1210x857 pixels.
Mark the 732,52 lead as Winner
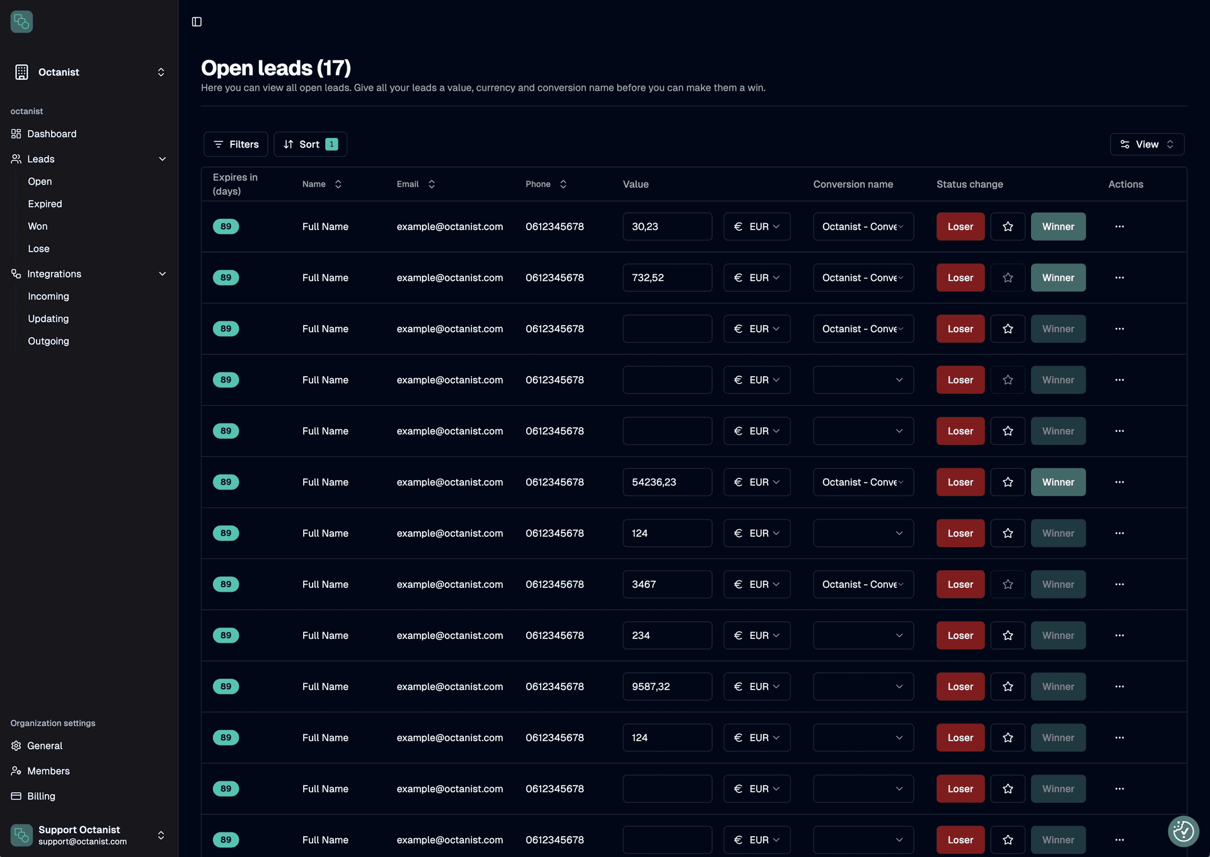pyautogui.click(x=1057, y=278)
